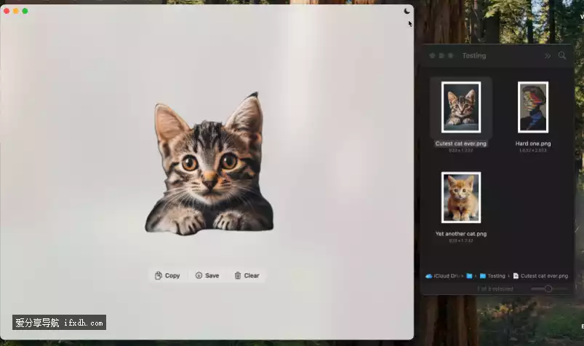Click the Yet another cat.png file name label

(x=460, y=234)
